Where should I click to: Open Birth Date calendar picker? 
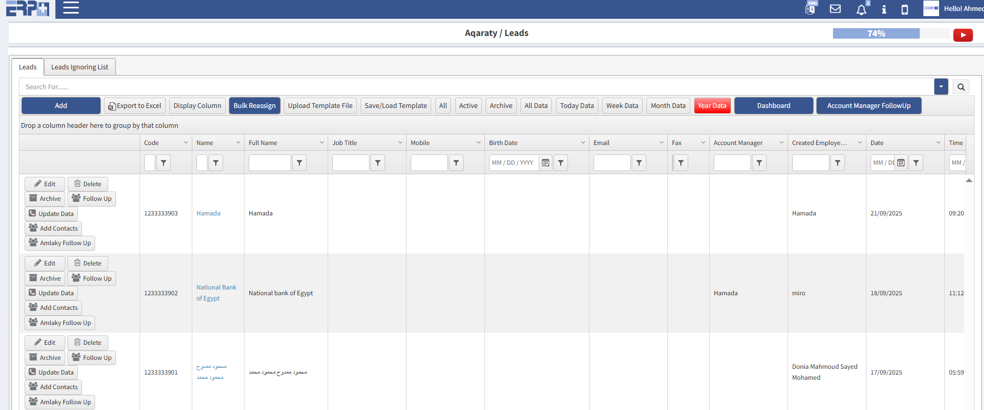click(546, 163)
